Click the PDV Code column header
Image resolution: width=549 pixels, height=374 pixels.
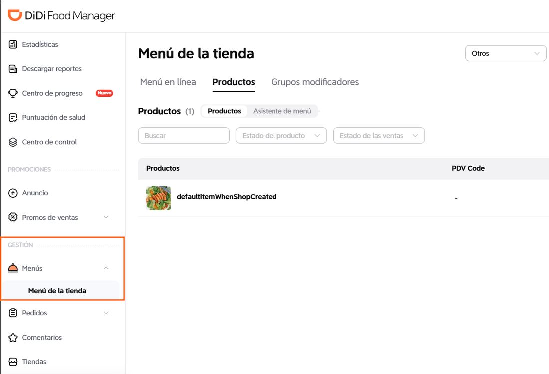pyautogui.click(x=468, y=168)
